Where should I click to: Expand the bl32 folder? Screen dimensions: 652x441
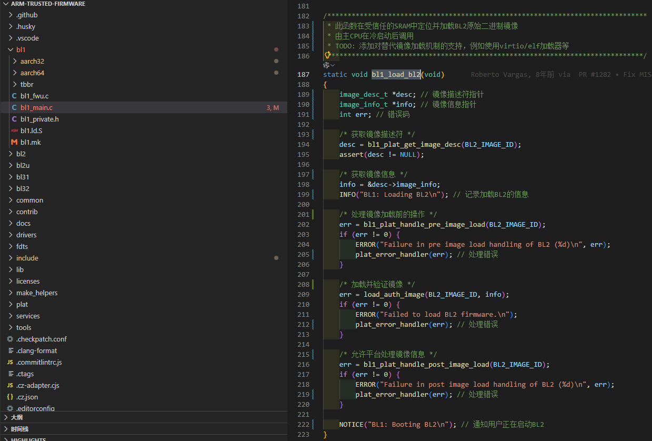tap(11, 188)
